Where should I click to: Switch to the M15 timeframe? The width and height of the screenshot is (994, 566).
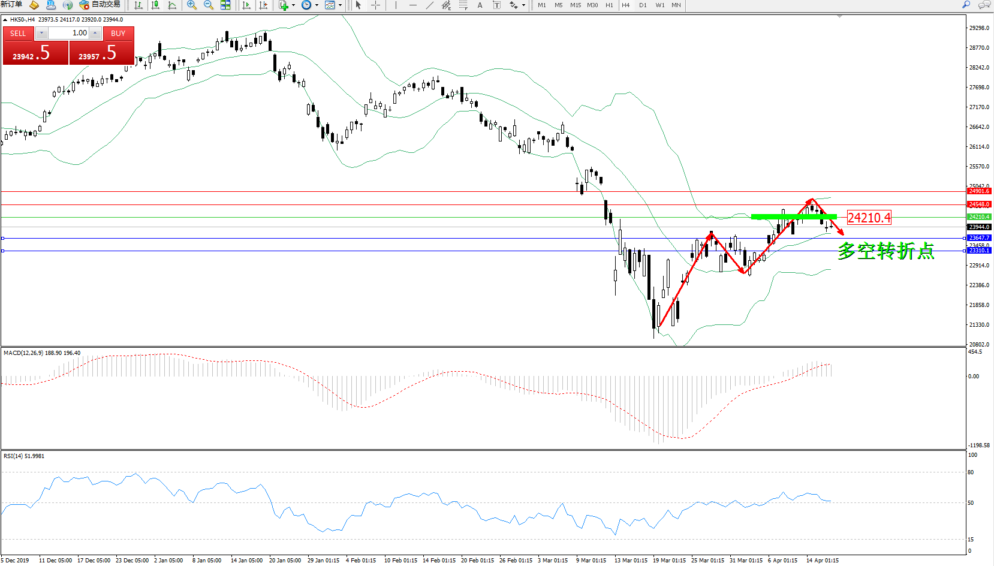coord(576,5)
